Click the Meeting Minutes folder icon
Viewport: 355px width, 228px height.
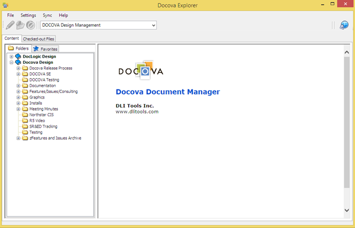coord(25,109)
